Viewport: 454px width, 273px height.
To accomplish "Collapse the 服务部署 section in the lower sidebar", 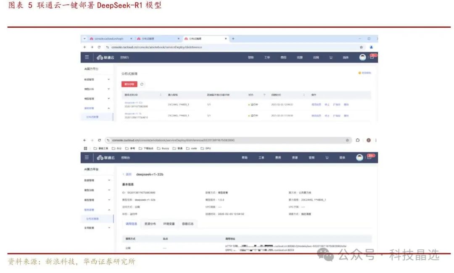I will [109, 209].
